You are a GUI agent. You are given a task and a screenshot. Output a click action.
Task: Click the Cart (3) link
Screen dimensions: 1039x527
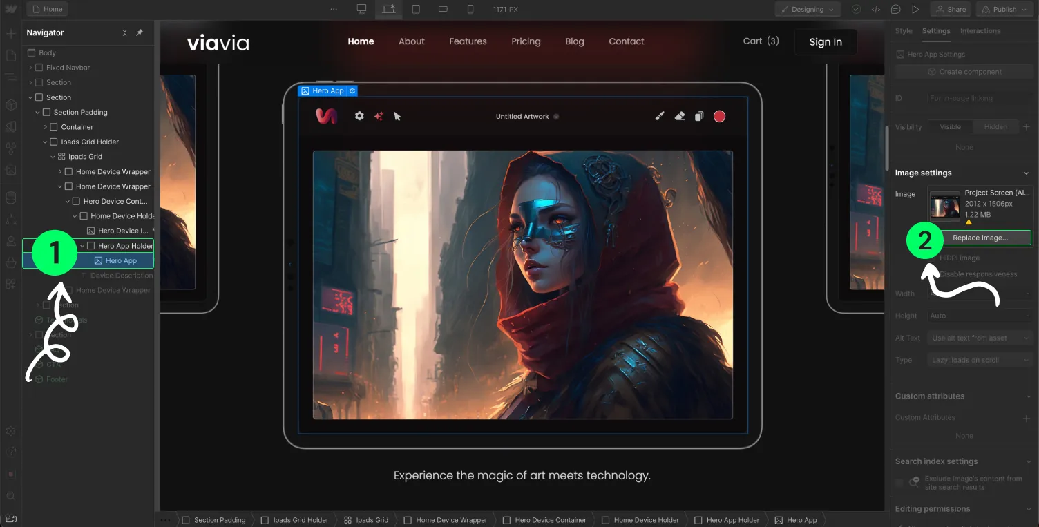point(761,41)
